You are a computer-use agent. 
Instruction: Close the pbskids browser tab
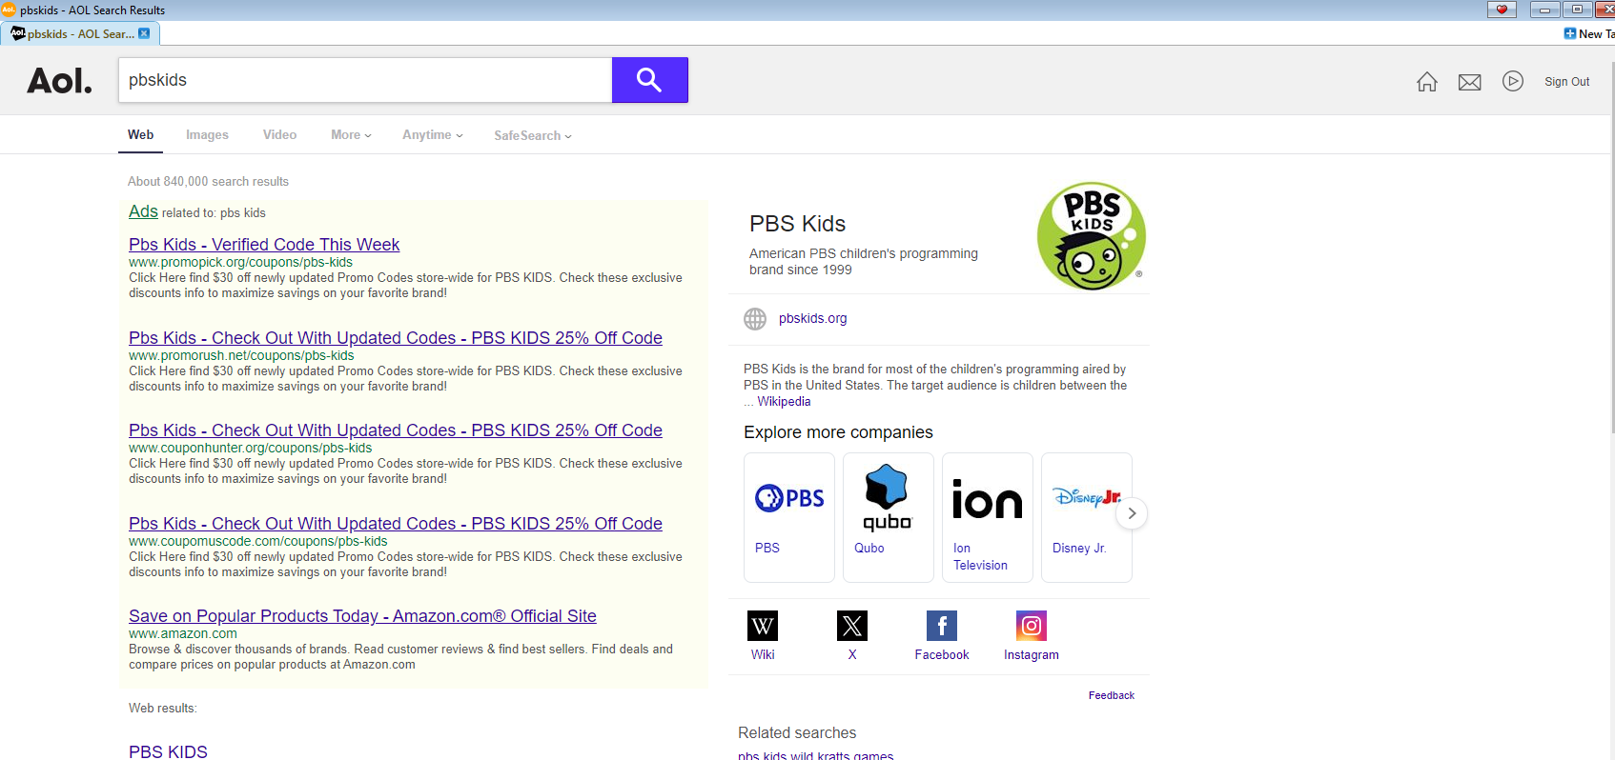click(144, 33)
